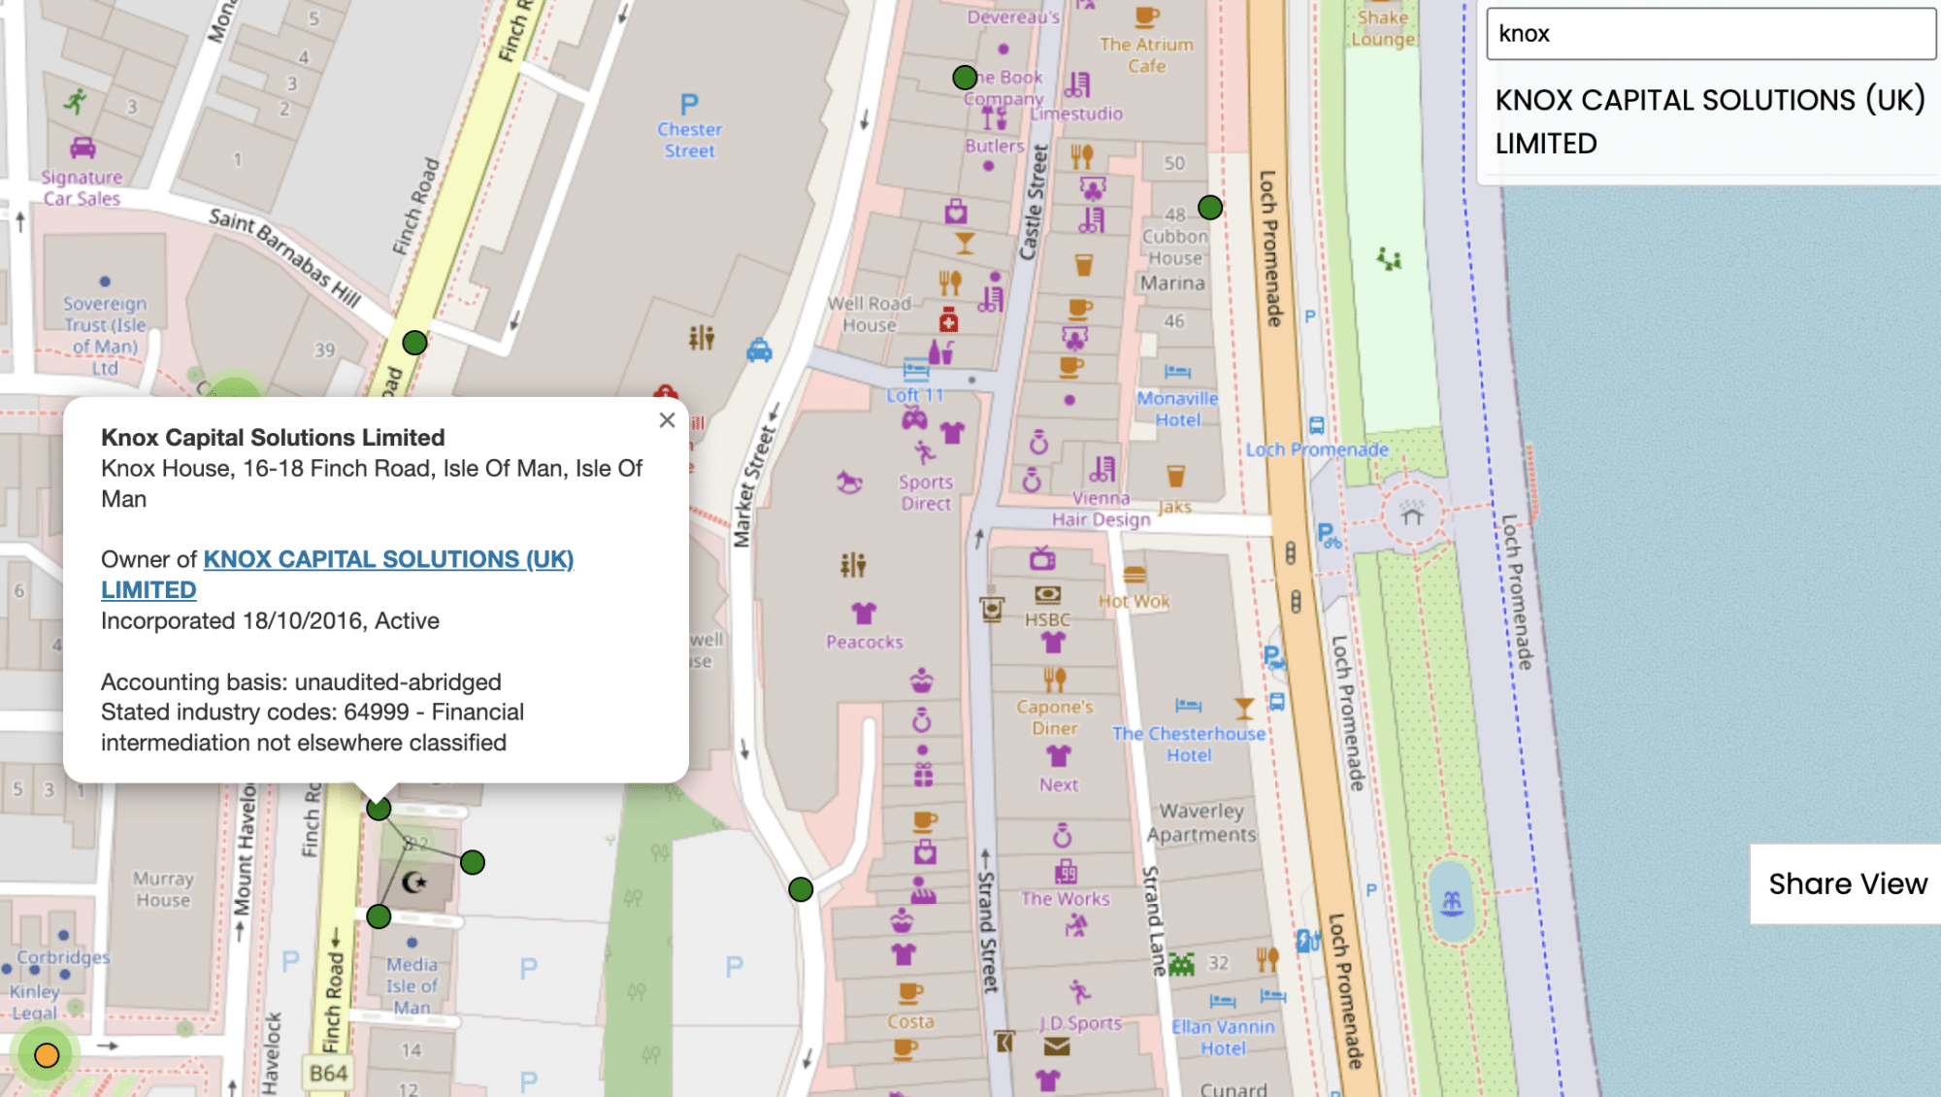Click the Saint Barnabas Hill street label
The width and height of the screenshot is (1941, 1097).
pyautogui.click(x=285, y=257)
